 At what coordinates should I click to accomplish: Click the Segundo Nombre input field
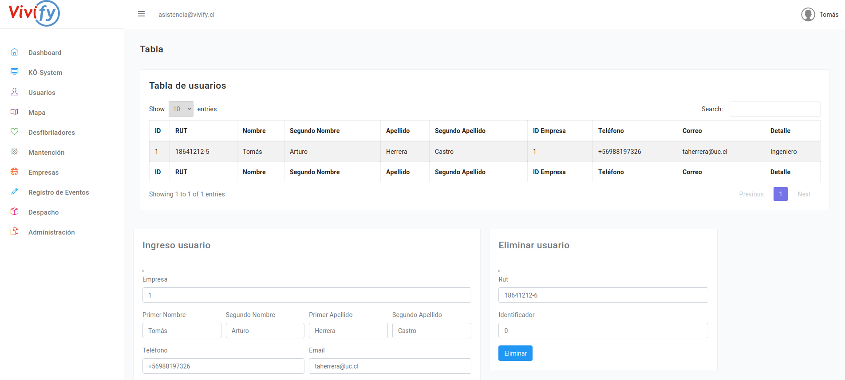[x=265, y=331]
